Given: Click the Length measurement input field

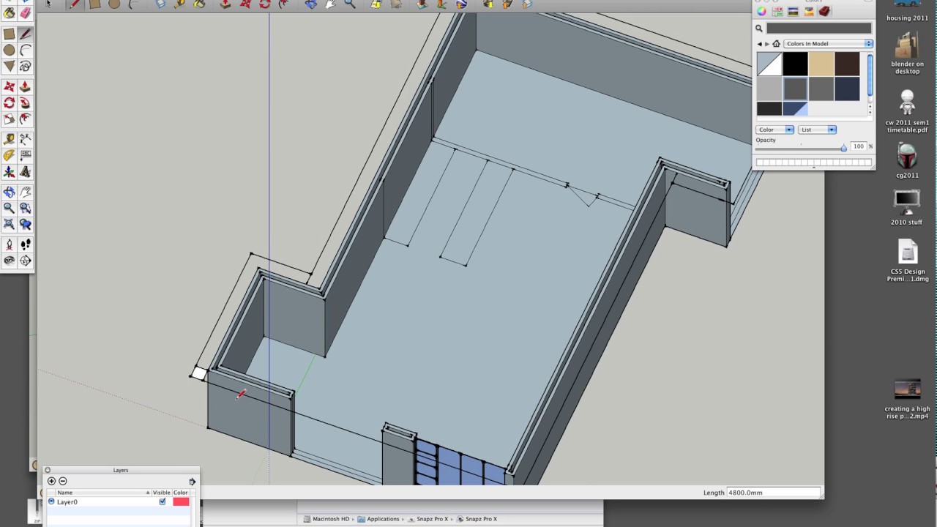Looking at the screenshot, I should 773,493.
